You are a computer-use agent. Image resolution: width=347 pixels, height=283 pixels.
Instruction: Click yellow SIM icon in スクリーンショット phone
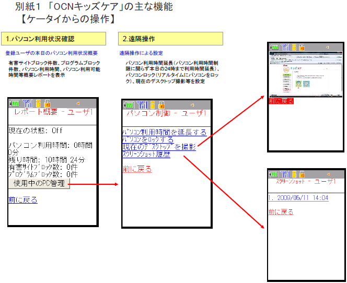coord(294,174)
